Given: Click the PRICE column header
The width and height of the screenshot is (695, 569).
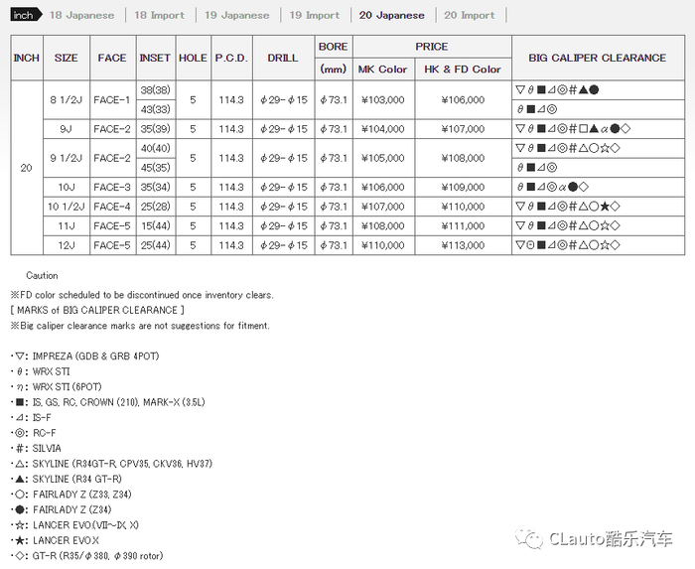Looking at the screenshot, I should pos(432,47).
